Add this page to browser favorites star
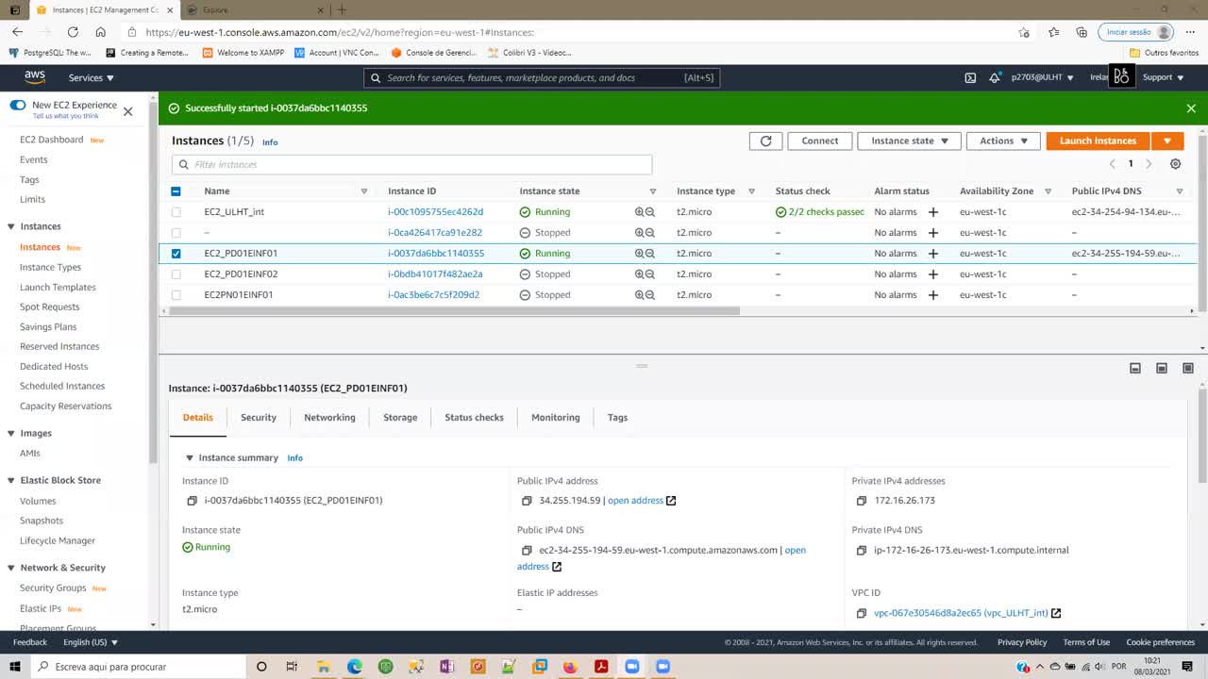Viewport: 1208px width, 679px height. [1024, 32]
